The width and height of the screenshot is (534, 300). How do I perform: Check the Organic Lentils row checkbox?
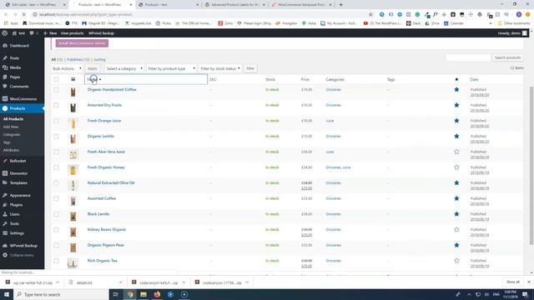coord(56,137)
